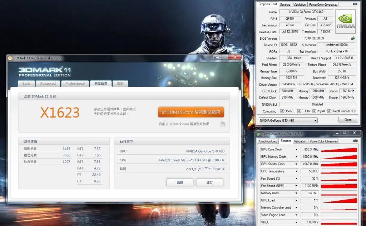Click the 249 MB Memory Used reading
366x226 pixels.
click(x=310, y=193)
